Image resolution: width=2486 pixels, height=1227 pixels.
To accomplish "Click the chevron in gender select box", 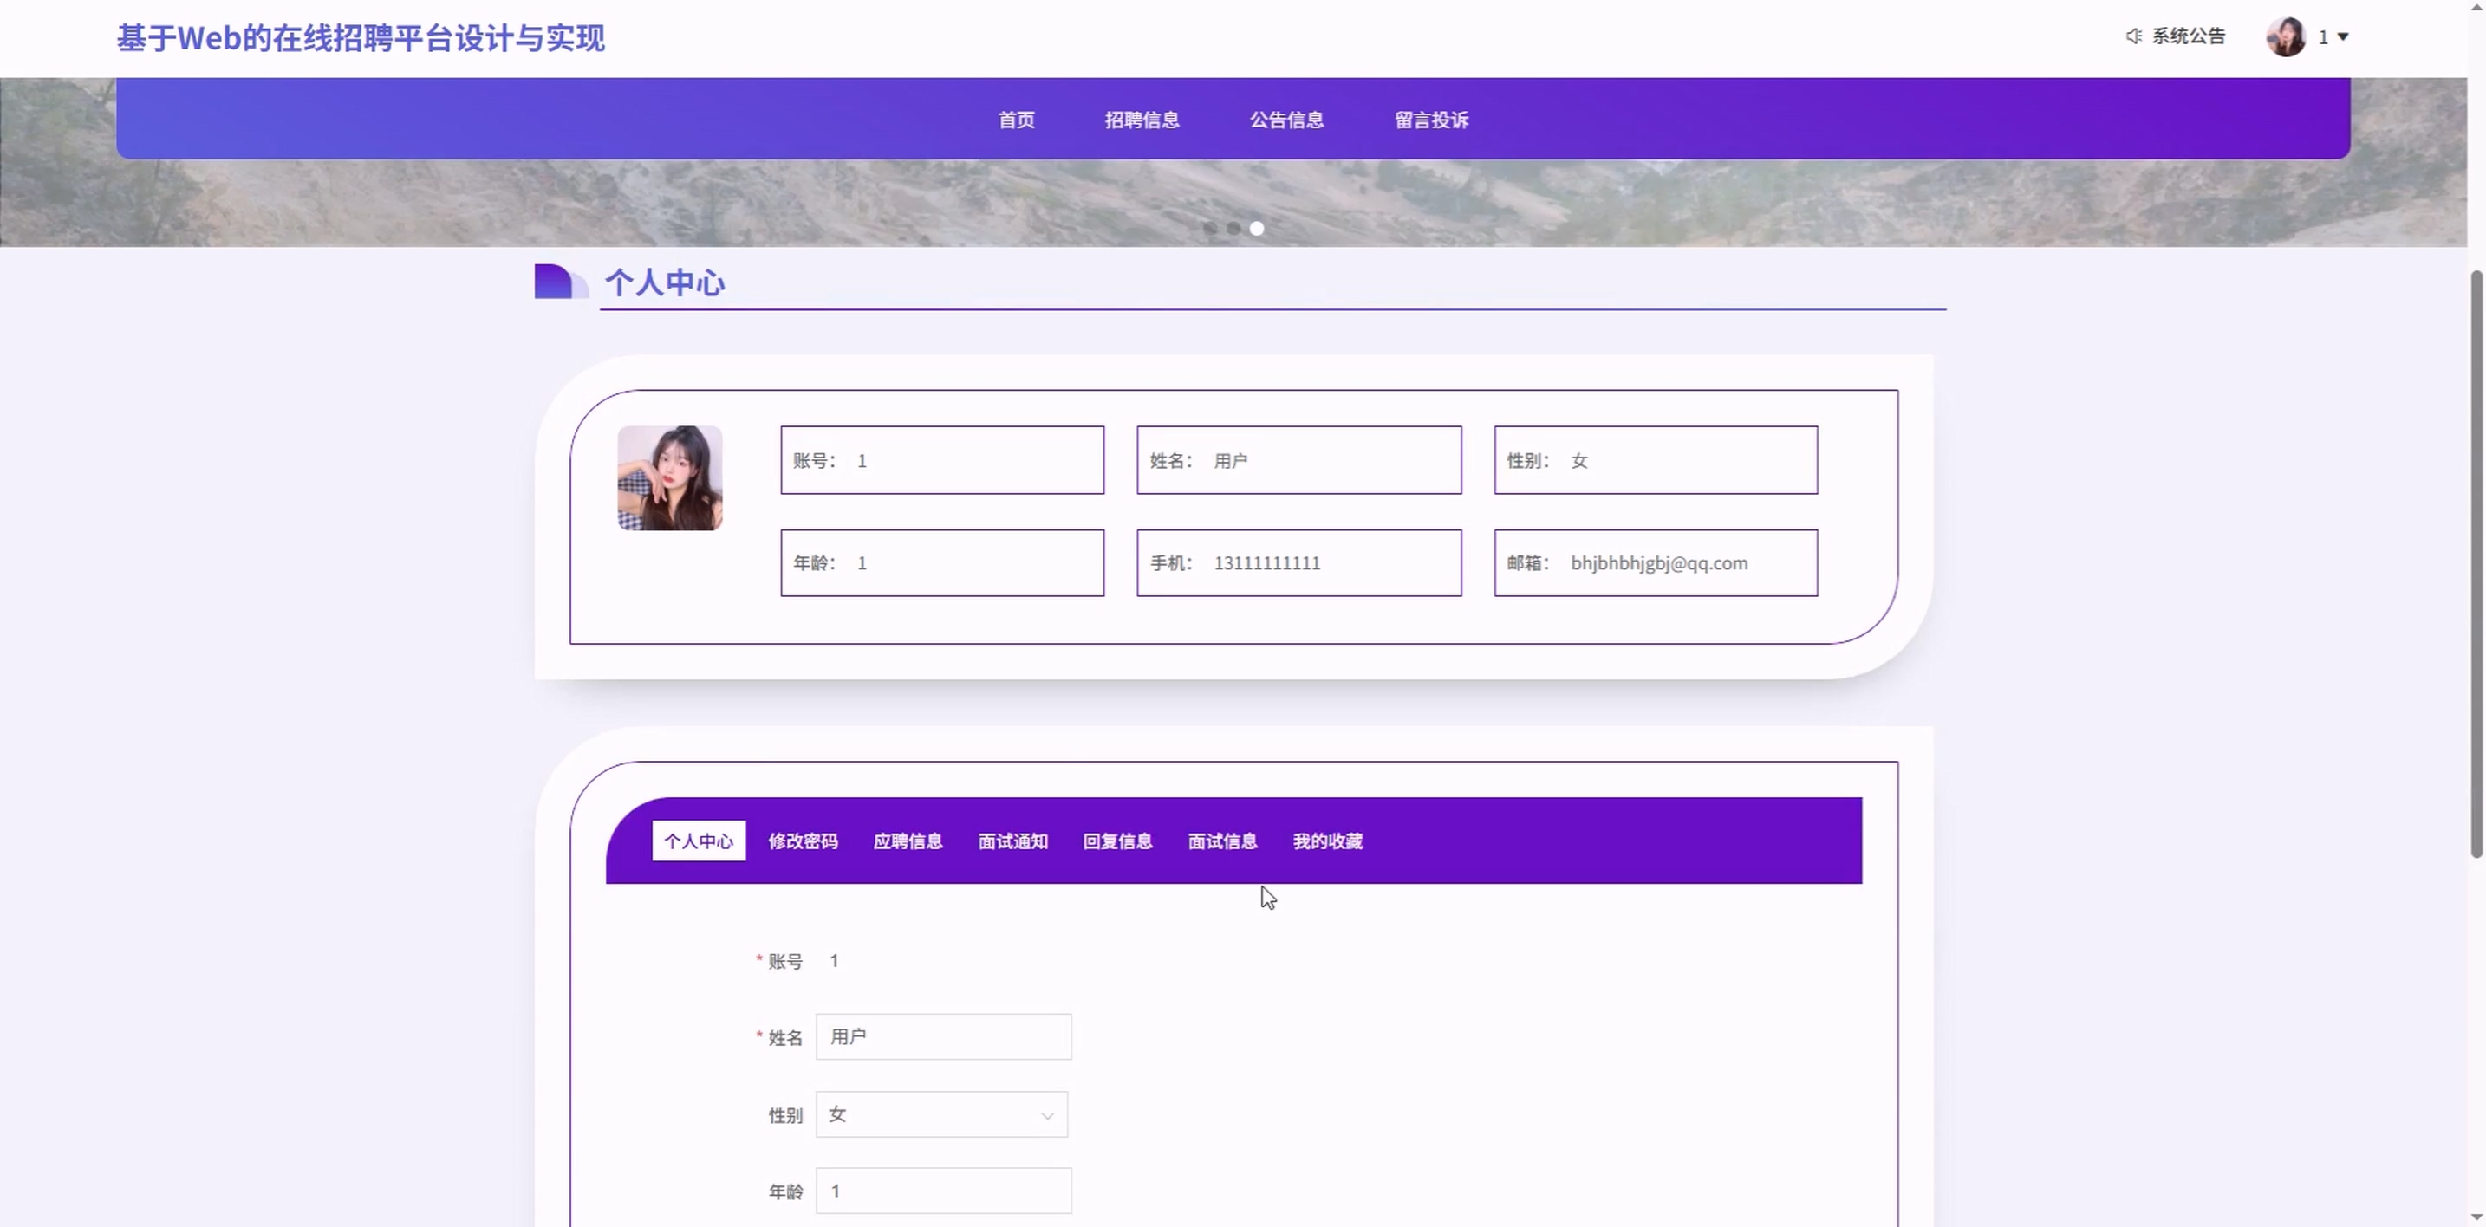I will (1047, 1116).
